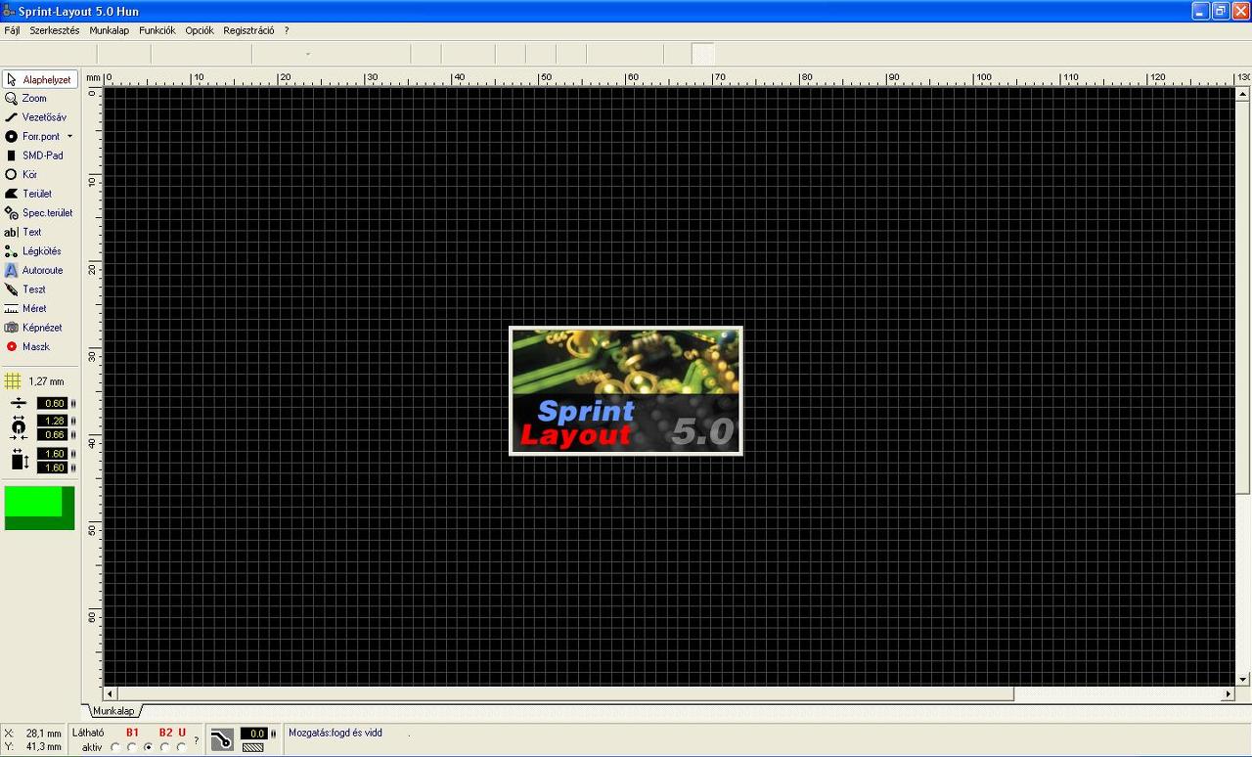Click the currently selected active layer radio button
Image resolution: width=1252 pixels, height=757 pixels.
point(148,747)
